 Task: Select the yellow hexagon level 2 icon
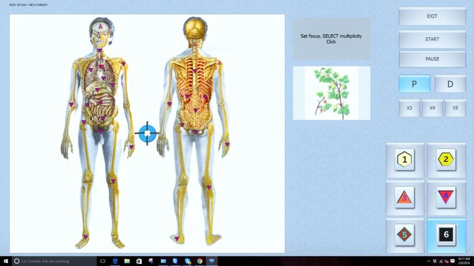pos(446,160)
